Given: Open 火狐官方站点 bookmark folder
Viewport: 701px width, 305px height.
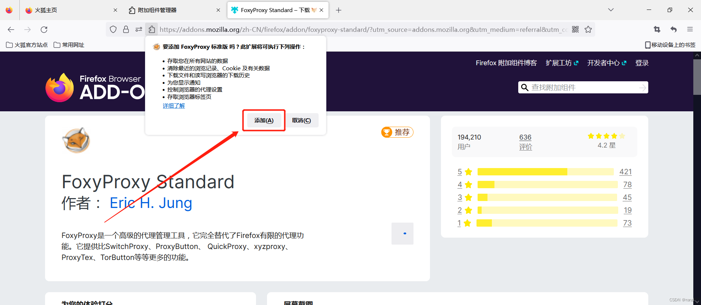Looking at the screenshot, I should click(27, 45).
